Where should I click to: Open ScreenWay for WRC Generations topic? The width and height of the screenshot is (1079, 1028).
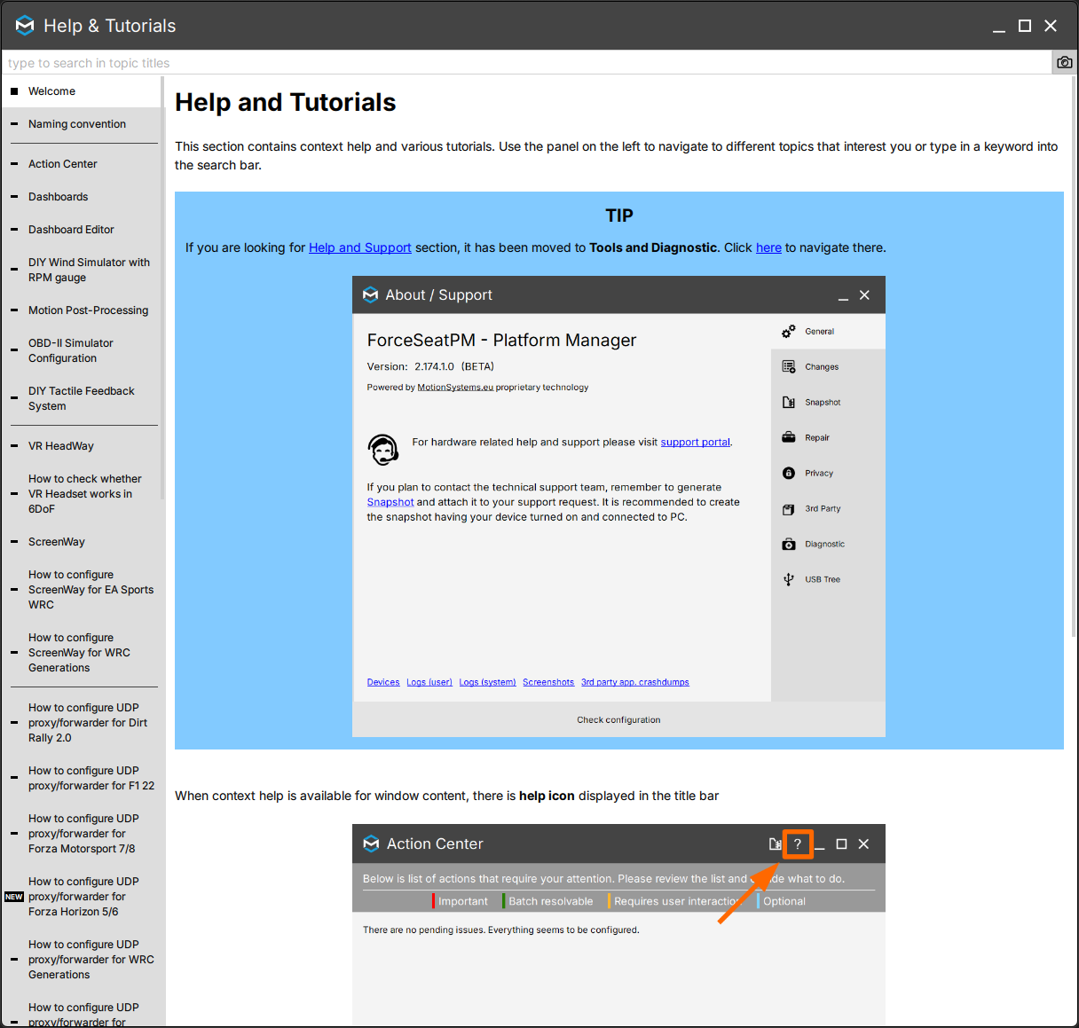pos(82,653)
